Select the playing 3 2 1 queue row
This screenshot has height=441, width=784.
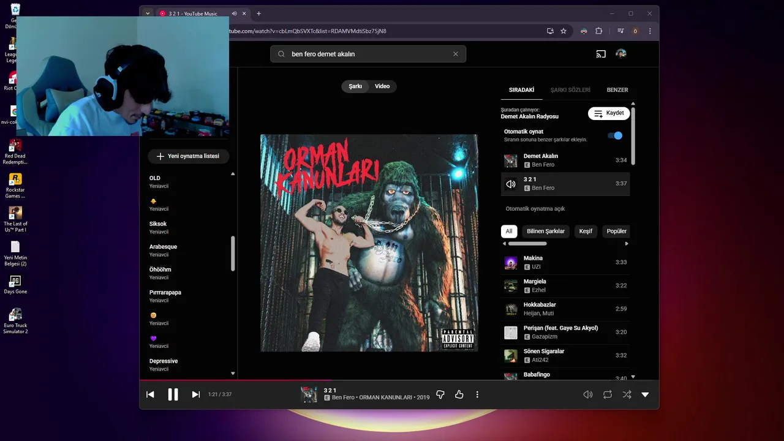(x=565, y=184)
